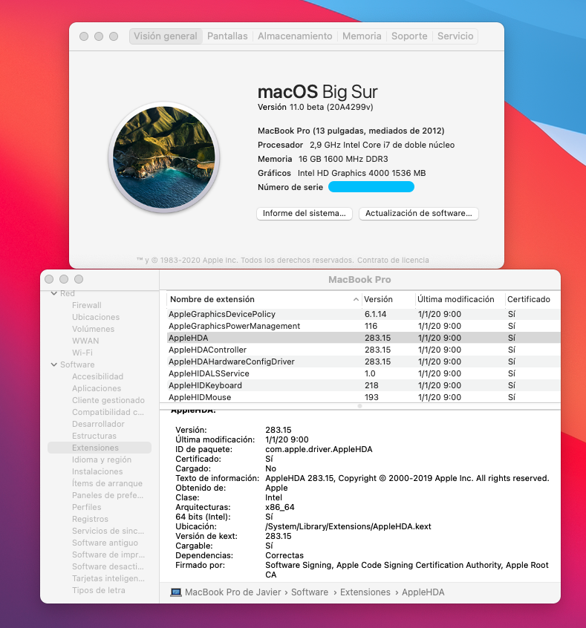Select Aplicaciones in the sidebar

[97, 388]
